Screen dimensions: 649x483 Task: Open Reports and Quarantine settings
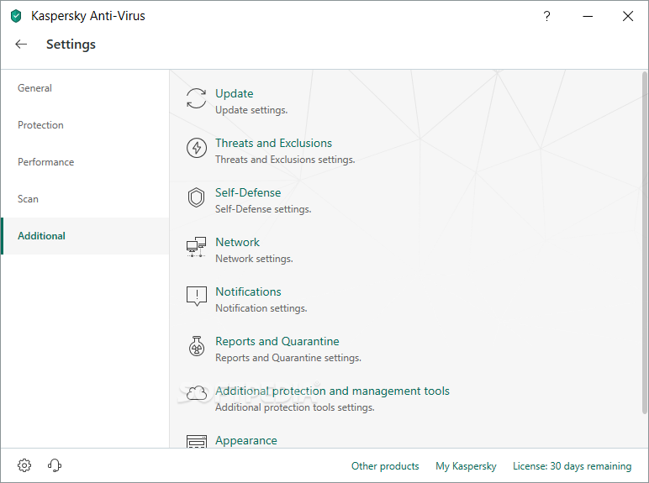tap(277, 342)
